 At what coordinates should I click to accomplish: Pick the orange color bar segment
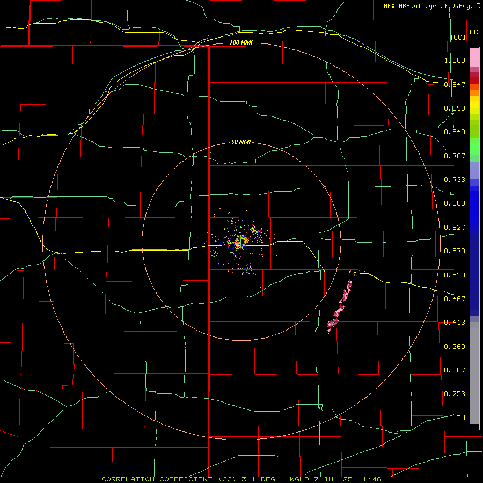coord(474,93)
